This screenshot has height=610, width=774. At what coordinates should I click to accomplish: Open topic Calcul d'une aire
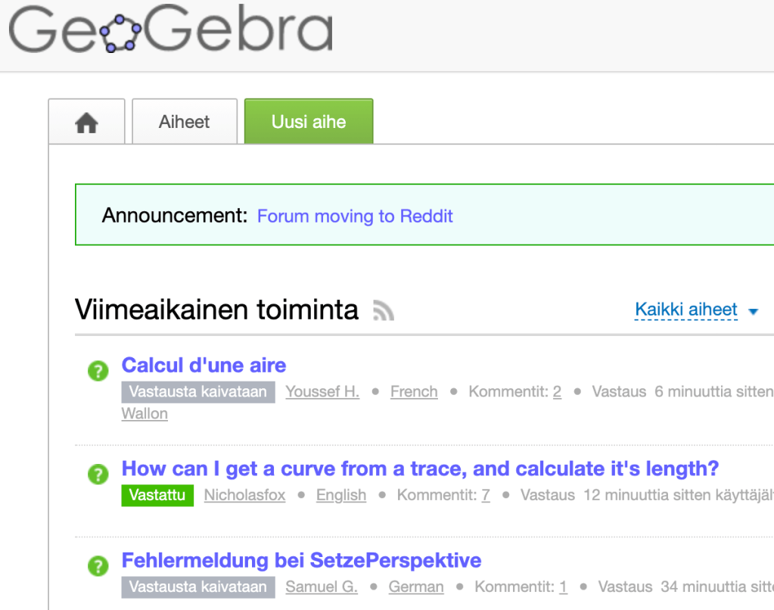(x=204, y=366)
